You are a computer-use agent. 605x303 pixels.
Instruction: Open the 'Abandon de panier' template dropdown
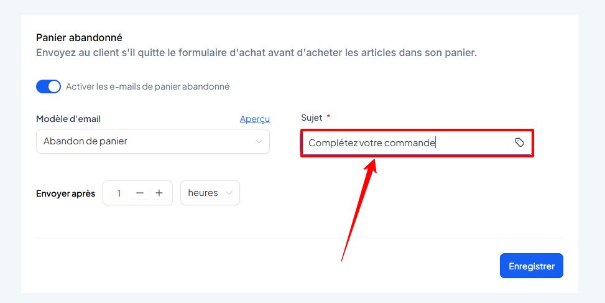pos(152,141)
